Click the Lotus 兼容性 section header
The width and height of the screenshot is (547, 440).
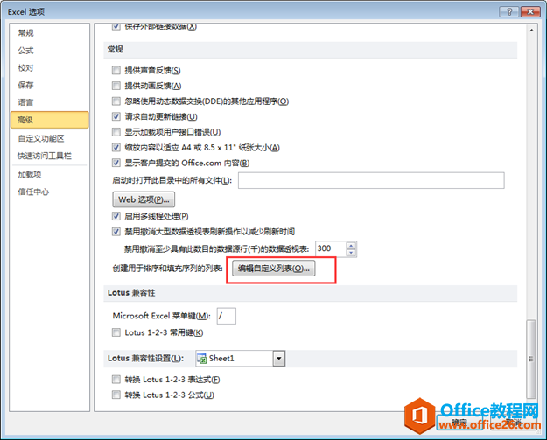131,293
